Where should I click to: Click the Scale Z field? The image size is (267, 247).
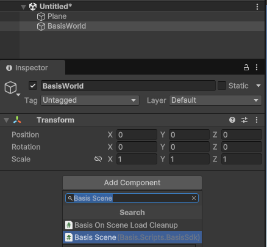(x=241, y=159)
